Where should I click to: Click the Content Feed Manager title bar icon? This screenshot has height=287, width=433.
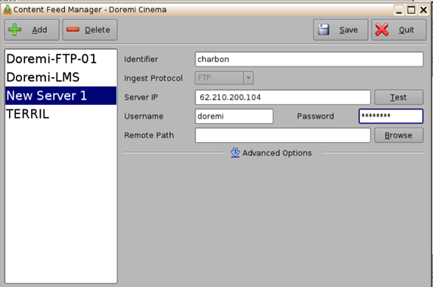click(x=8, y=10)
